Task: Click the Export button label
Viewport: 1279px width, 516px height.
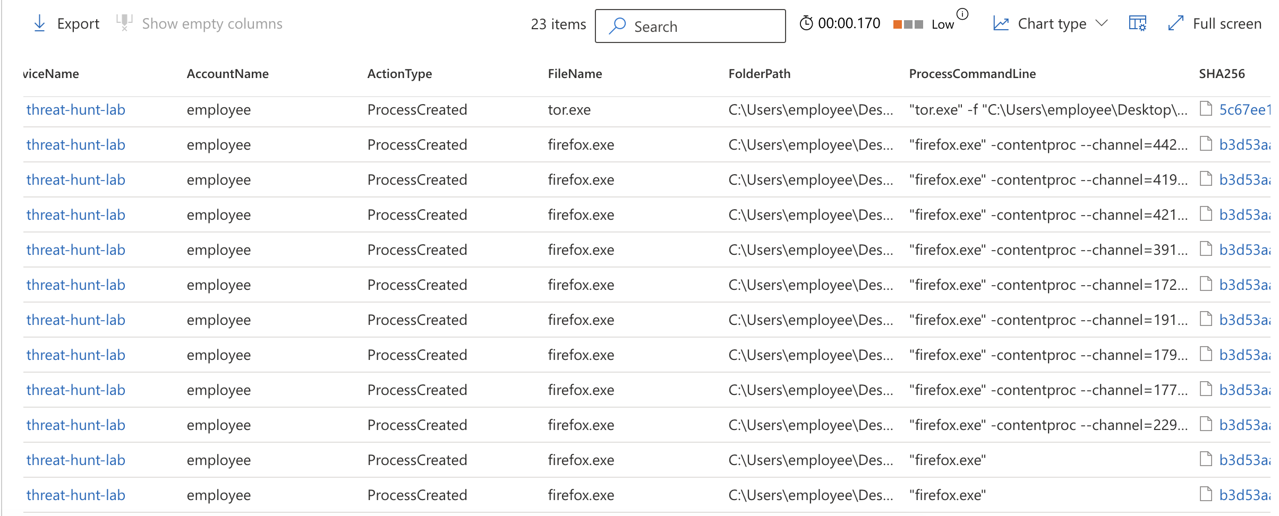Action: click(78, 24)
